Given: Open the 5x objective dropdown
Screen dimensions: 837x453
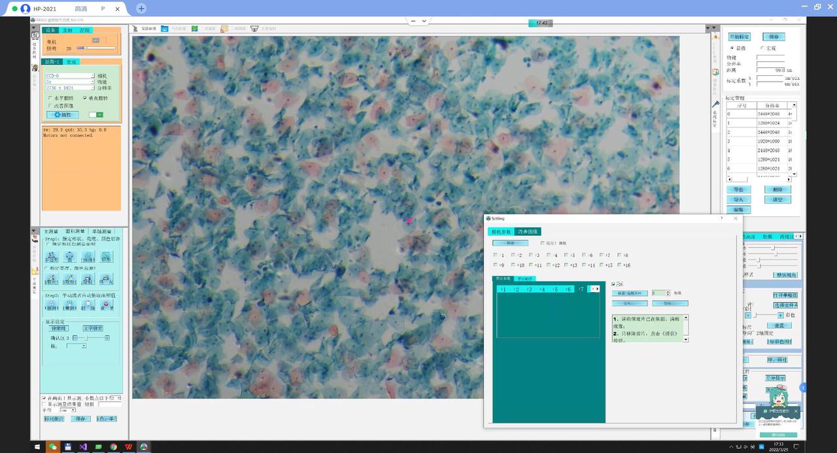Looking at the screenshot, I should [x=70, y=82].
